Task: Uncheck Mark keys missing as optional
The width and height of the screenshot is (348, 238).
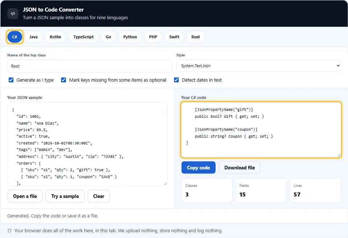Action: point(63,80)
